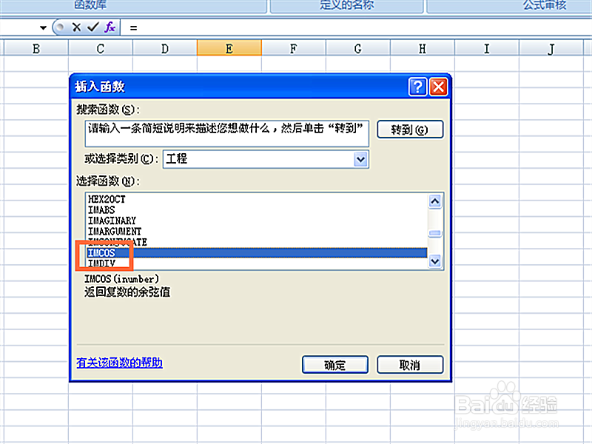Select the highlighted IMCOS function
The image size is (592, 444).
click(x=257, y=252)
